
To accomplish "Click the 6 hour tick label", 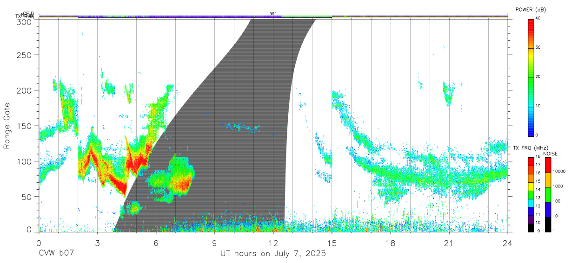I will (156, 243).
